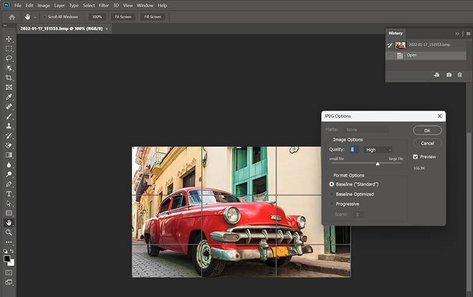Screen dimensions: 473x297
Task: Open the File menu
Action: pyautogui.click(x=18, y=5)
